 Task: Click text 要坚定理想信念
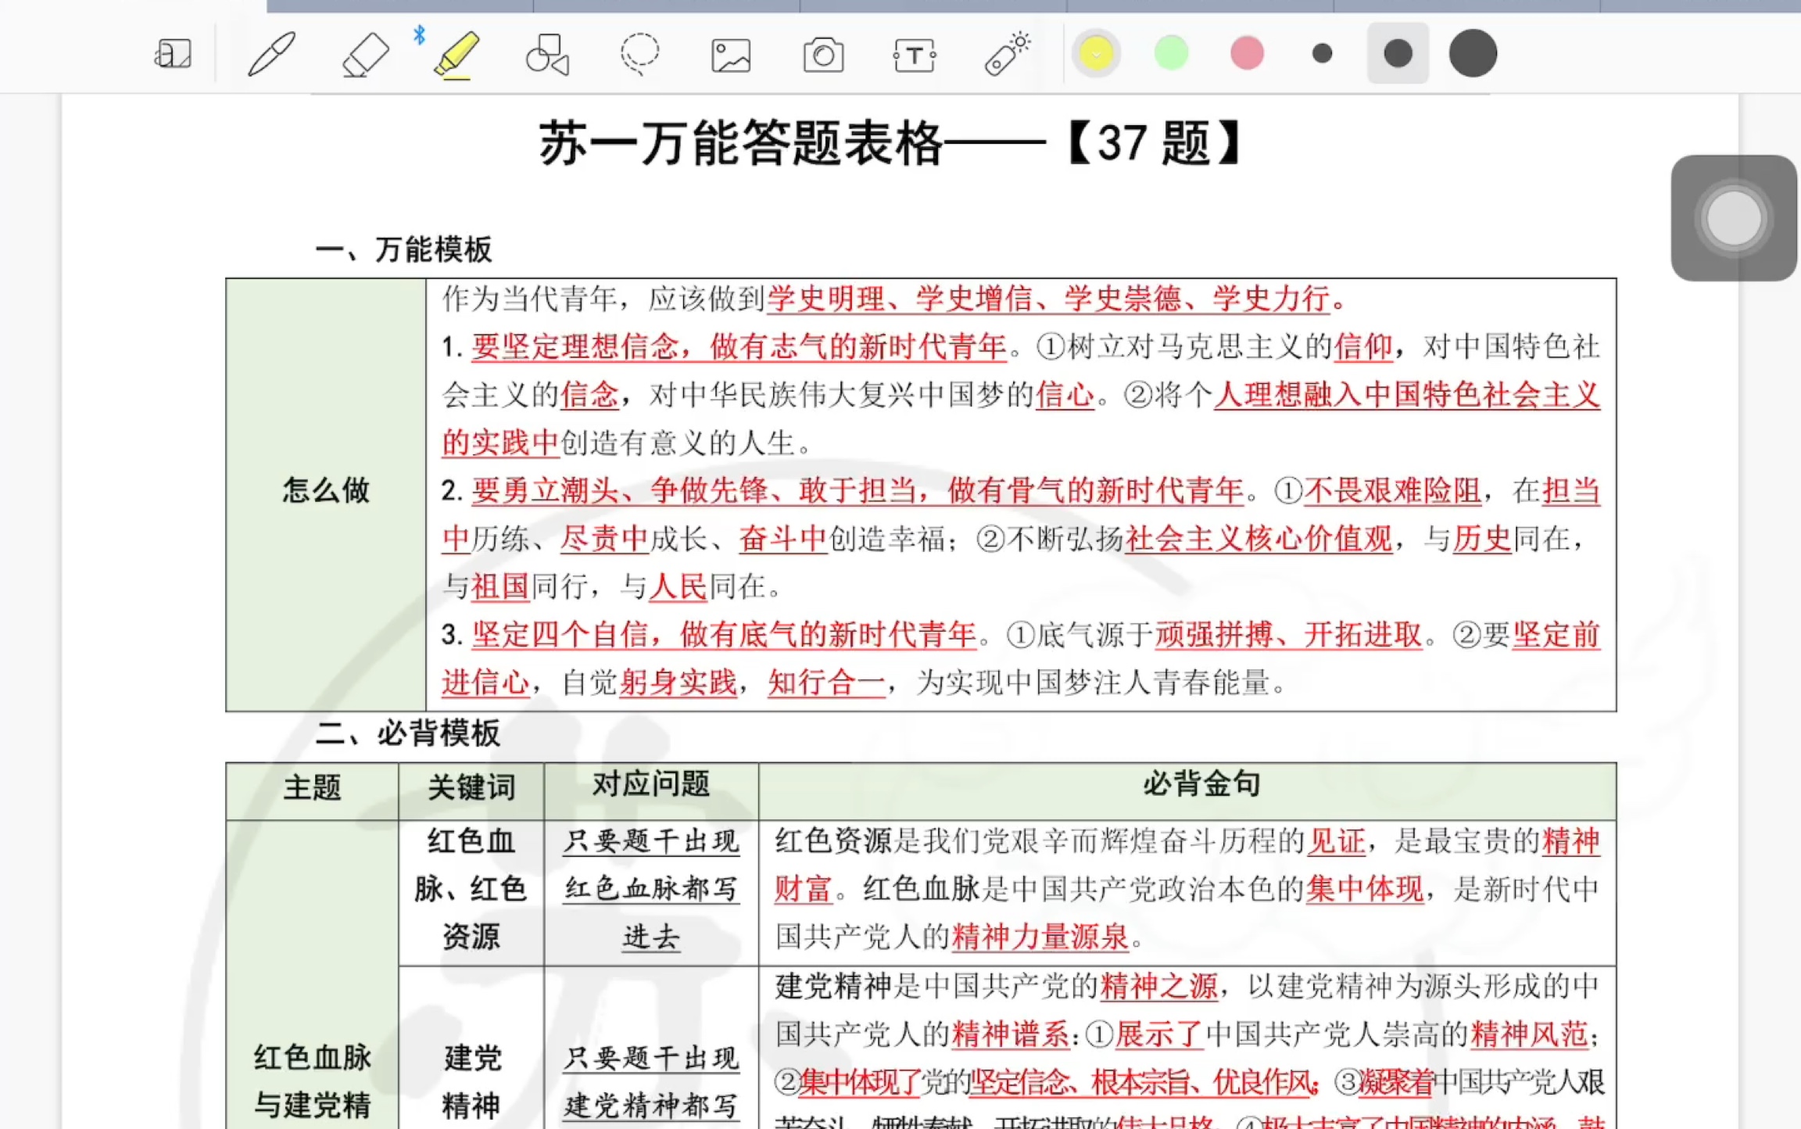point(575,346)
